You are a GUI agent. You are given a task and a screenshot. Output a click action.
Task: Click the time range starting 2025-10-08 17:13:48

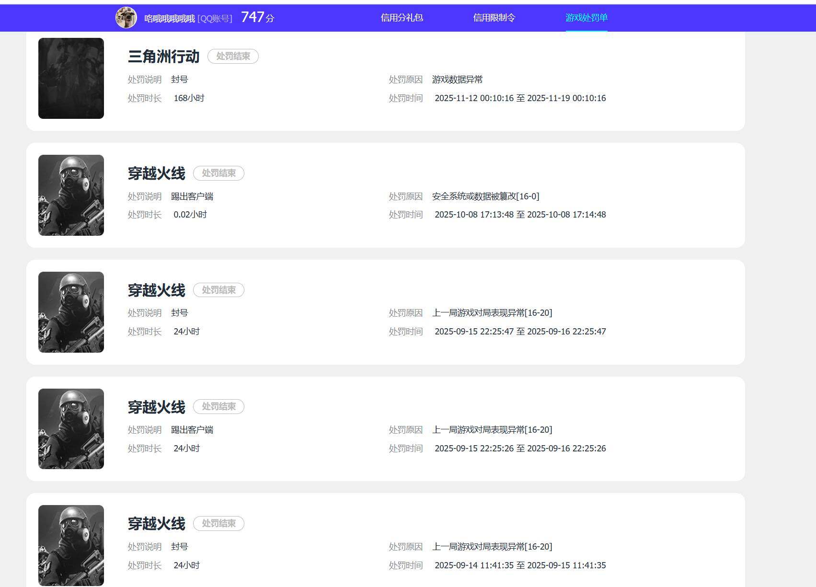click(x=520, y=215)
